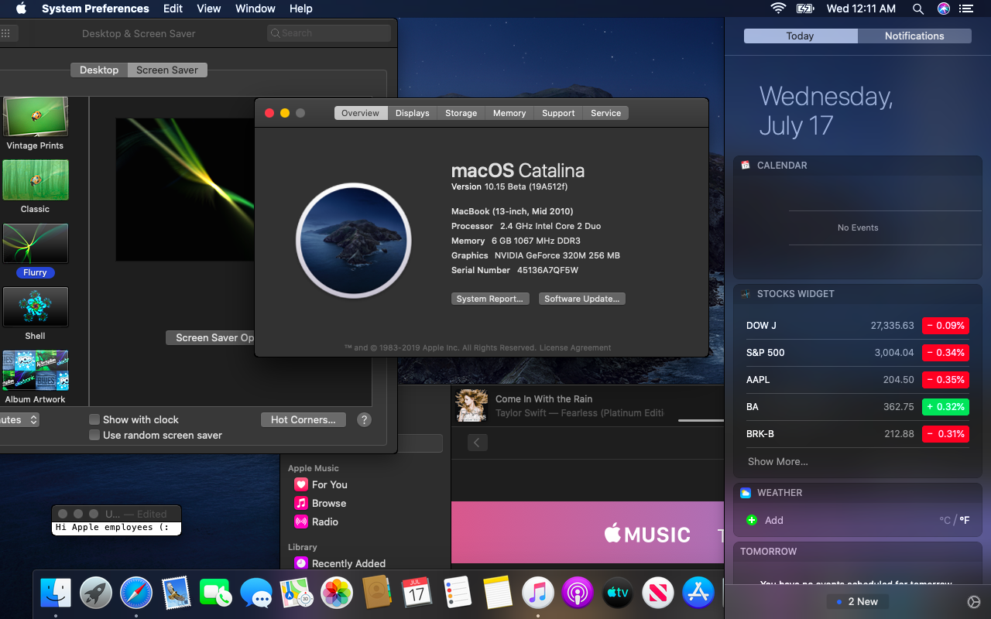Viewport: 991px width, 619px height.
Task: Click the 2 New widgets button
Action: 858,601
